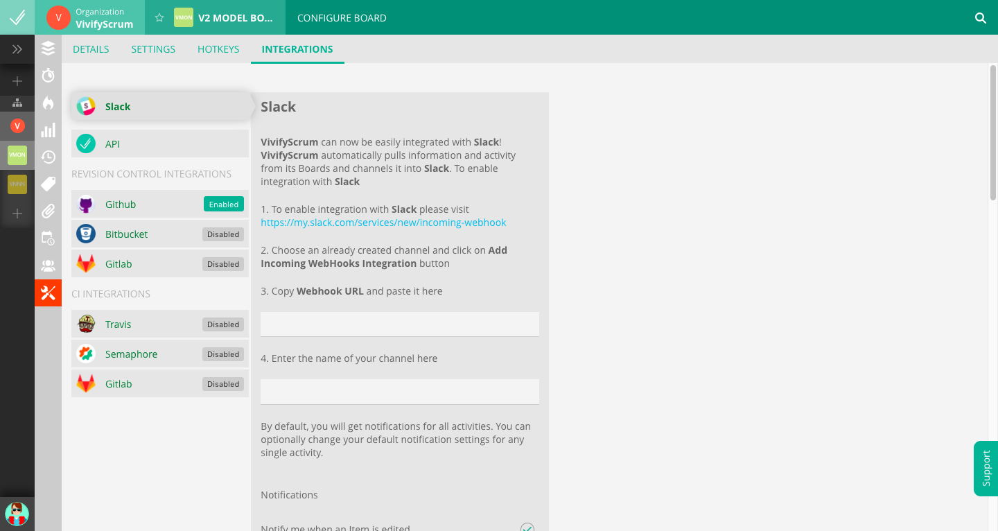Open the stopwatch time tracking icon

[x=48, y=75]
